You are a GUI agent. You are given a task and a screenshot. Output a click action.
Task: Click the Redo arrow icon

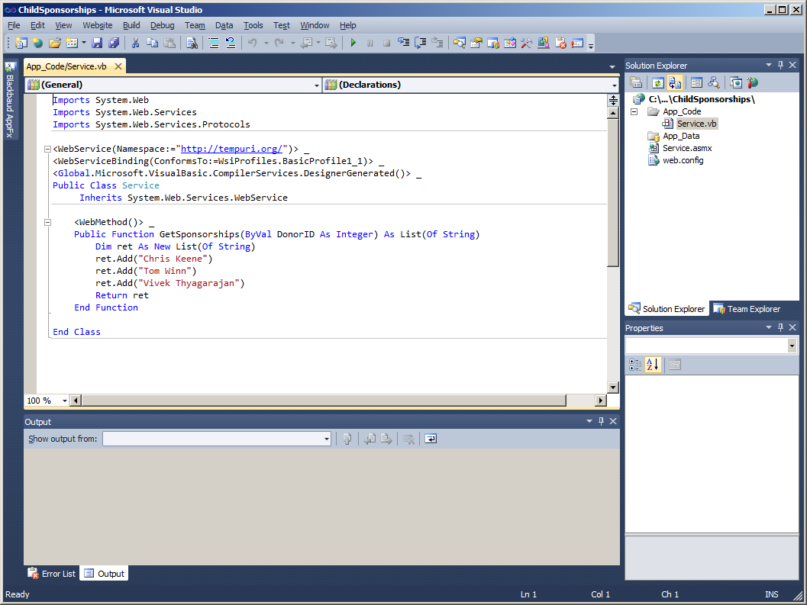point(279,43)
